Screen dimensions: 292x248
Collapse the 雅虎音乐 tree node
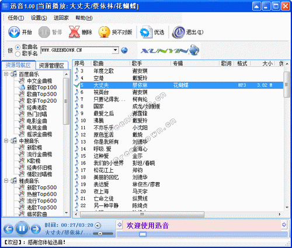coord(6,181)
